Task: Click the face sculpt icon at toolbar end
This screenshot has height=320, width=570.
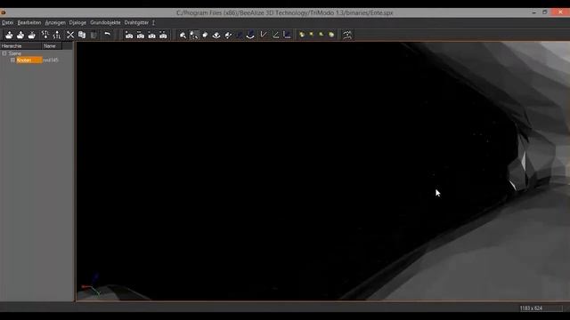Action: click(x=347, y=35)
